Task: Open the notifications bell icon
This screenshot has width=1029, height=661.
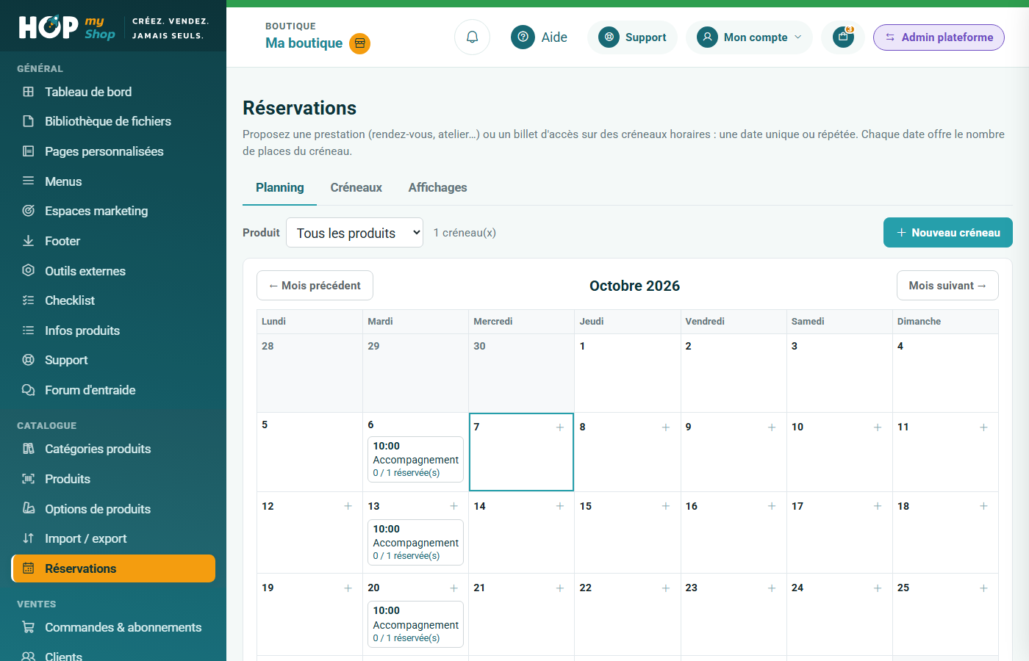Action: click(x=472, y=37)
